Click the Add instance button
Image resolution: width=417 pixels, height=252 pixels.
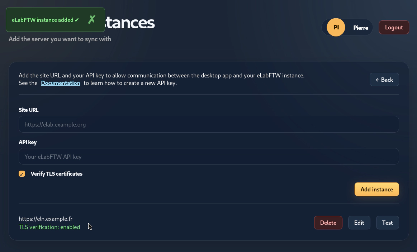click(376, 189)
